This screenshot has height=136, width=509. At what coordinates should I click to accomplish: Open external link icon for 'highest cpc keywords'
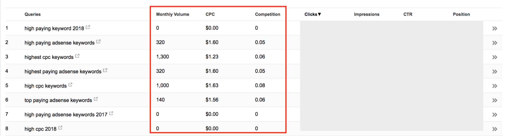pyautogui.click(x=77, y=56)
